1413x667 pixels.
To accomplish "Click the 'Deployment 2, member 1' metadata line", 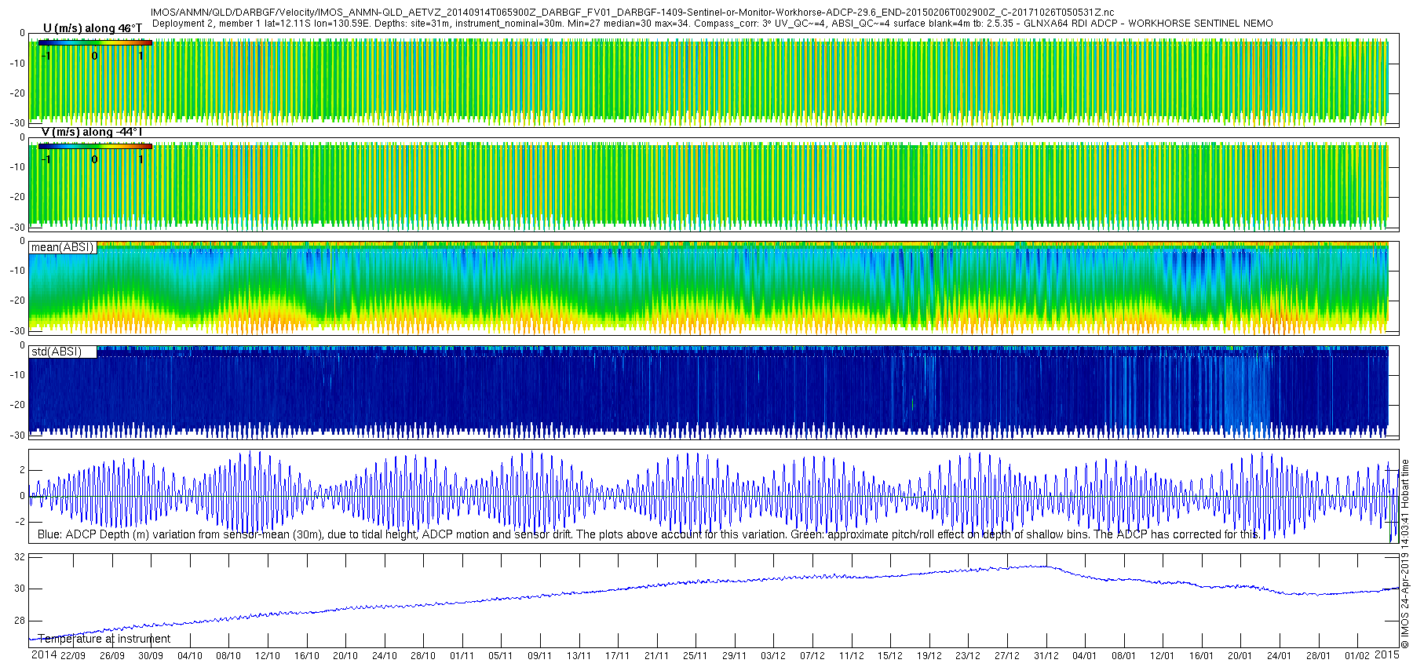I will click(713, 24).
